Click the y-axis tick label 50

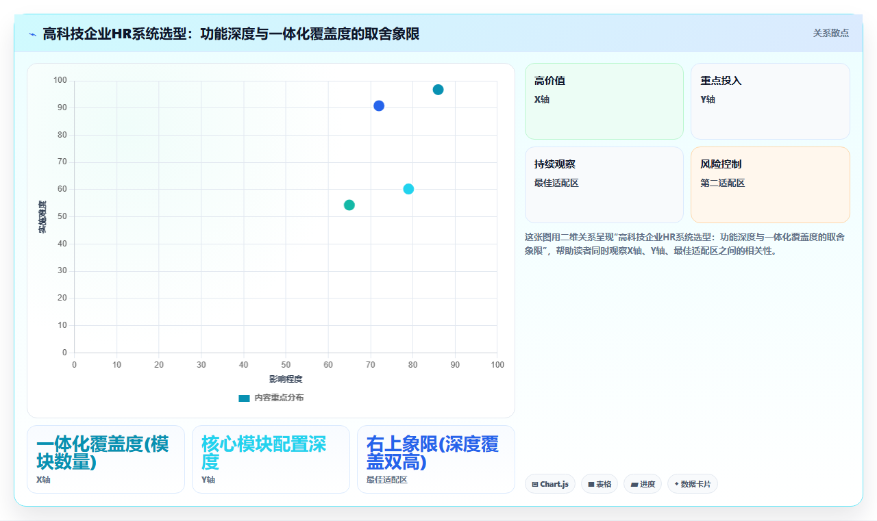[x=62, y=216]
